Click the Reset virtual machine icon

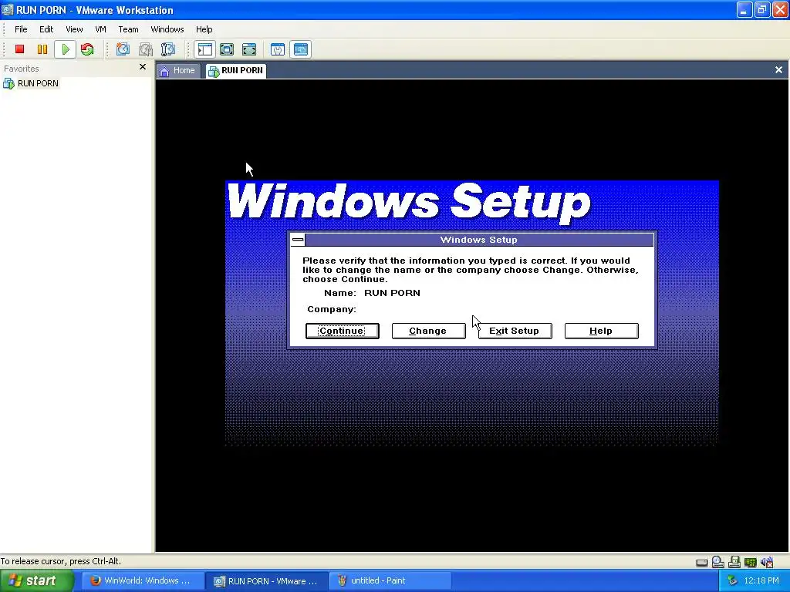tap(87, 49)
